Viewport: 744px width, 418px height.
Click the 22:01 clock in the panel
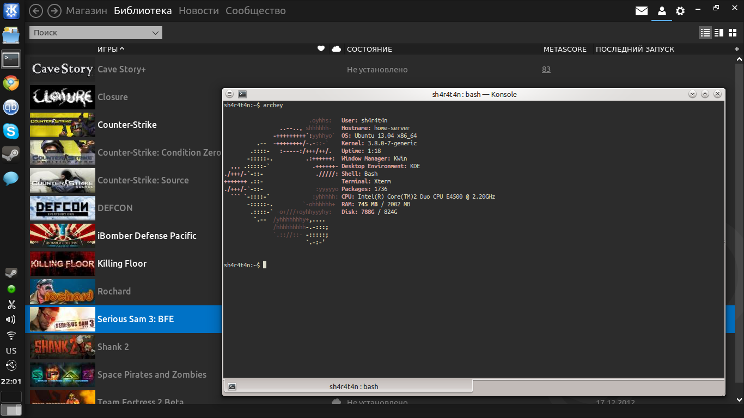(11, 382)
